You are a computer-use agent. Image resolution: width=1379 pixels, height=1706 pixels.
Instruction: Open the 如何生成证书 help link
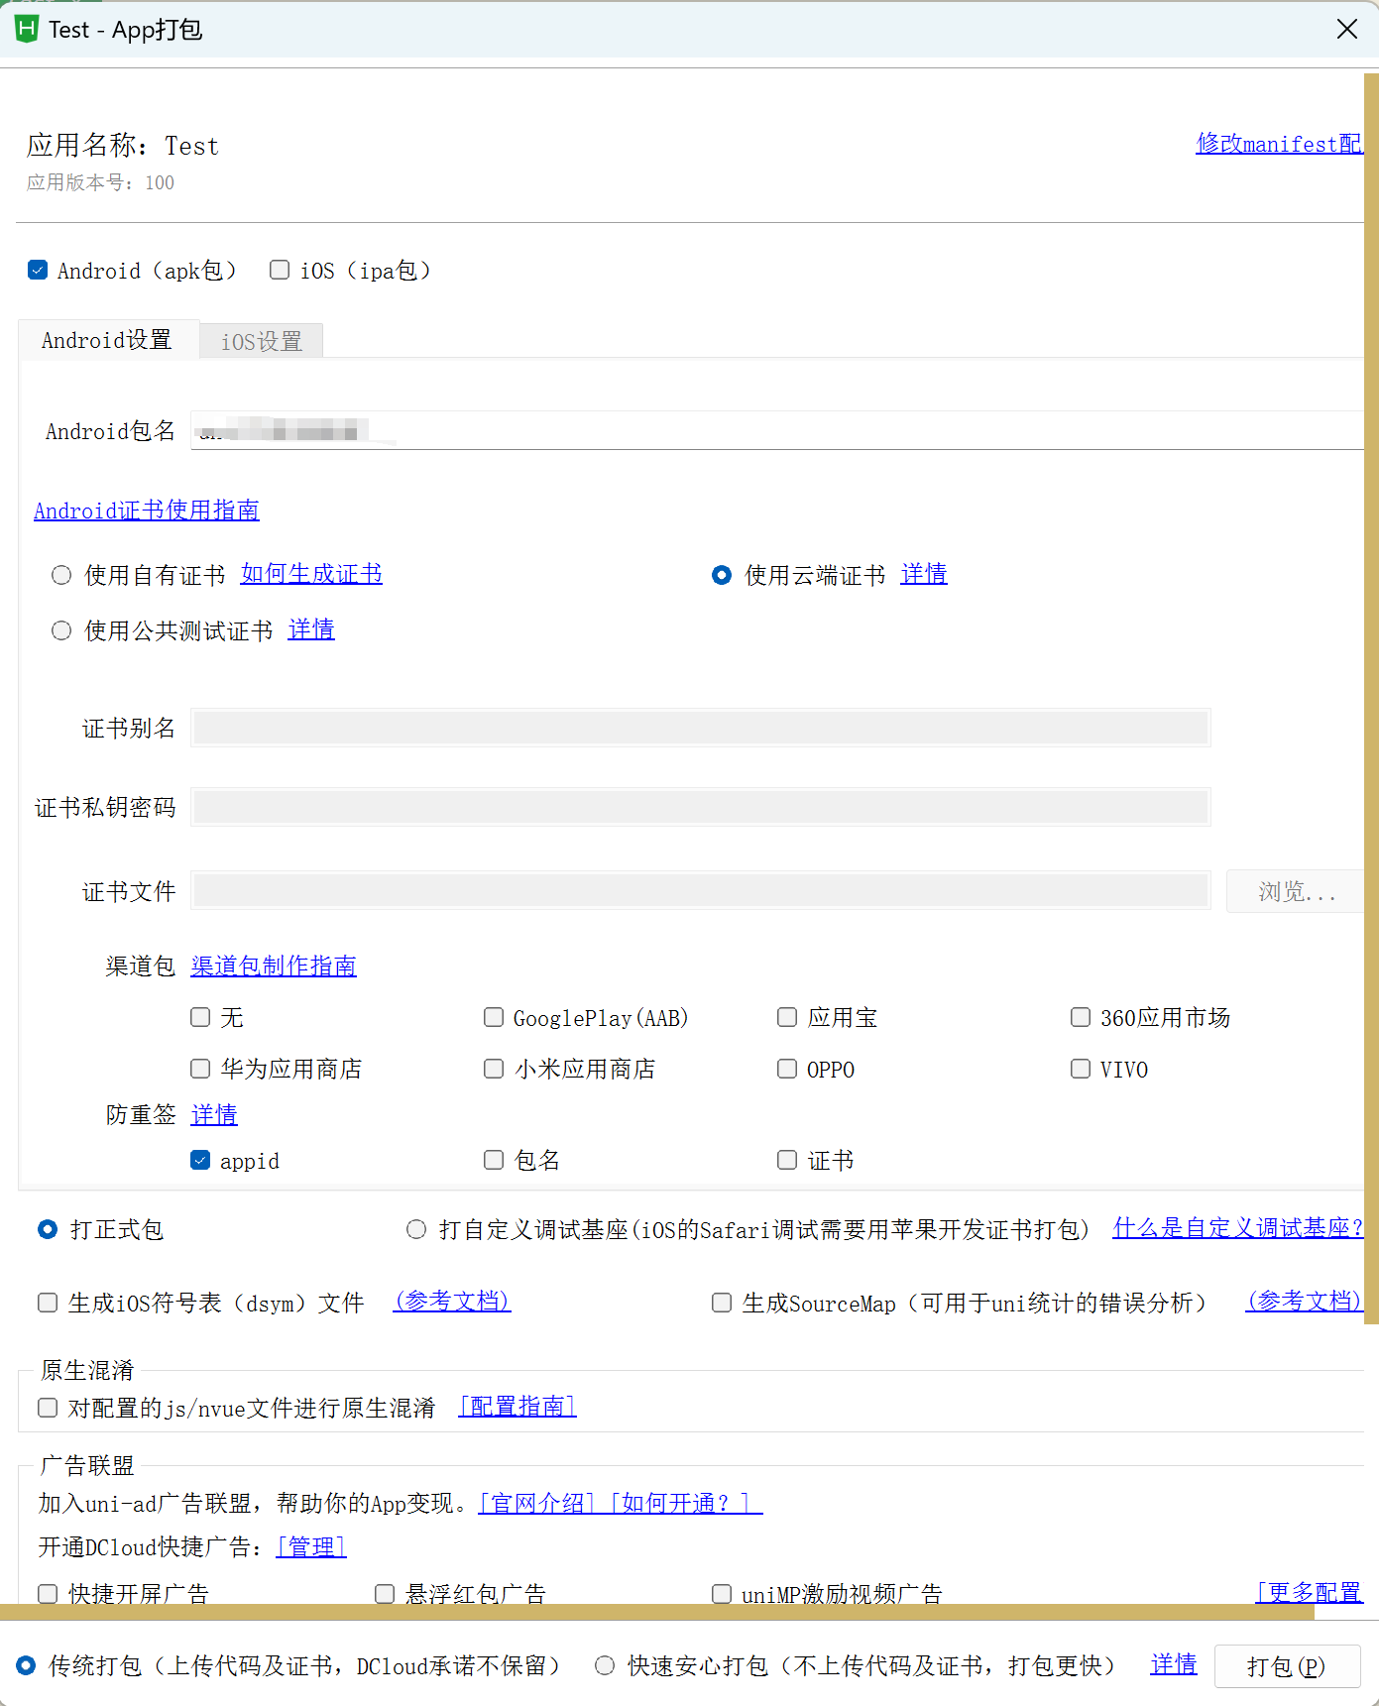(x=311, y=574)
